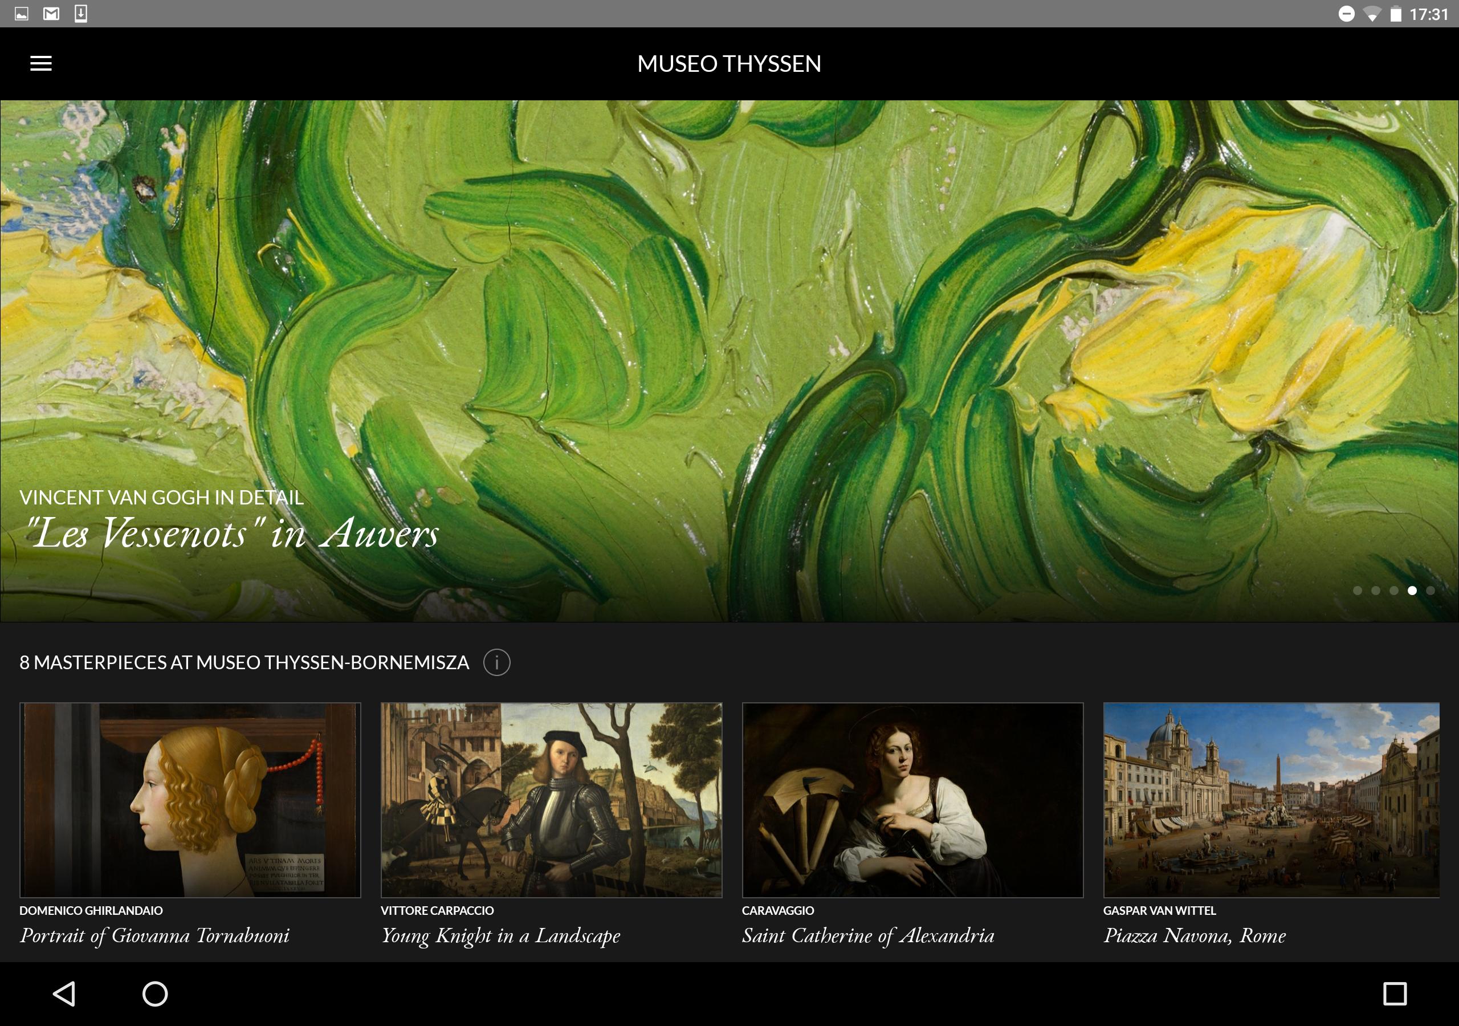The width and height of the screenshot is (1459, 1026).
Task: Tap 8 Masterpieces at Museo Thyssen-Bornemisza heading
Action: pyautogui.click(x=244, y=662)
